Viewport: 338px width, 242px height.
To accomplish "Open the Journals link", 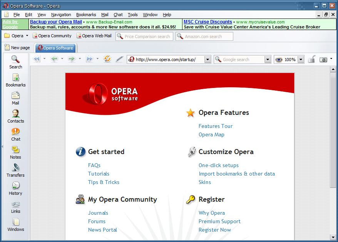I will coord(98,213).
